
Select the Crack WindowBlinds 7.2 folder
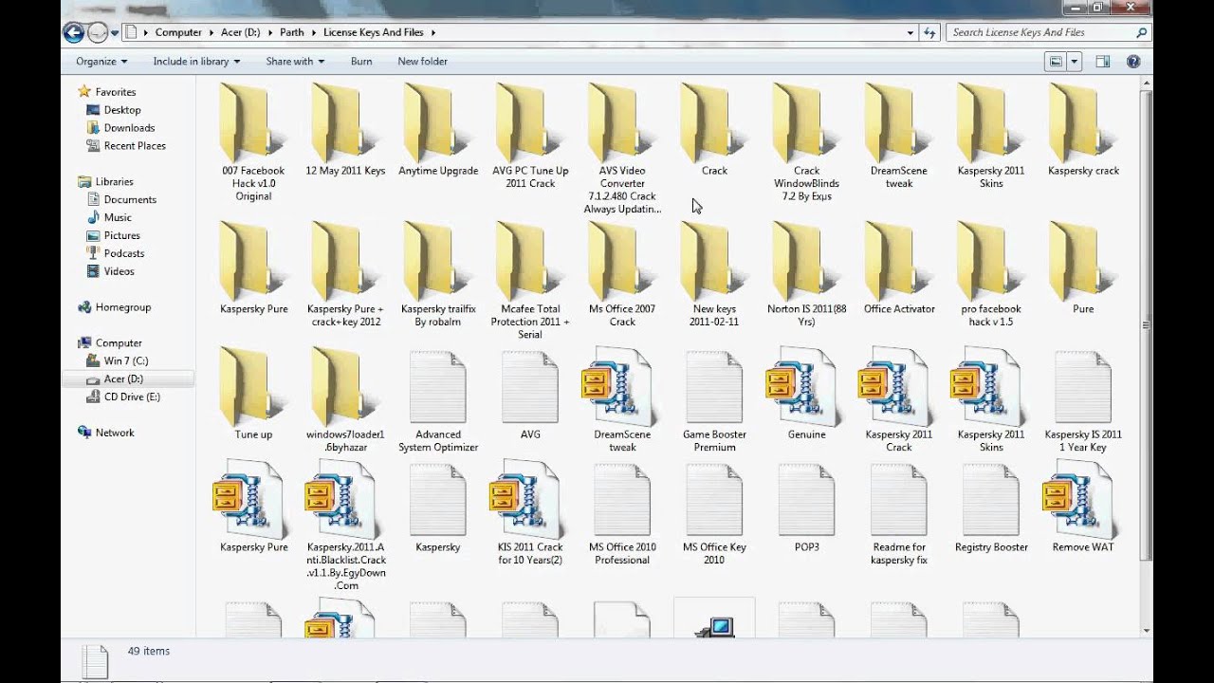click(807, 141)
